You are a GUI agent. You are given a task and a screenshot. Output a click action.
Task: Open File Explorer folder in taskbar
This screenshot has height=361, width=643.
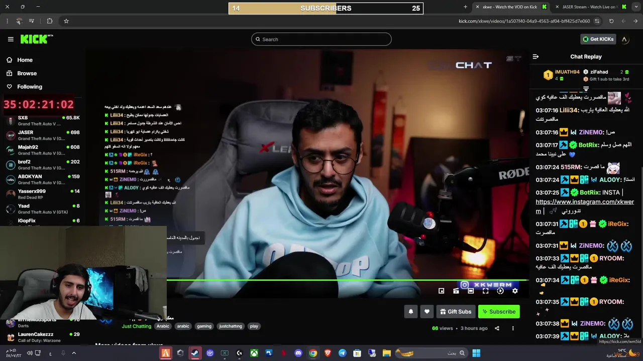tap(387, 353)
